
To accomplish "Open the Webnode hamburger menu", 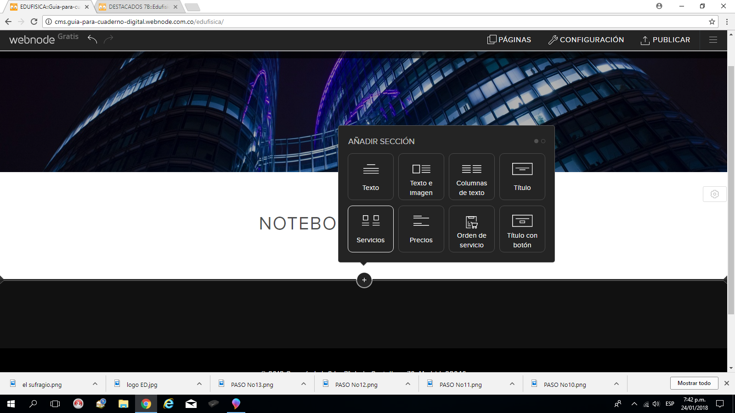I will [x=713, y=40].
